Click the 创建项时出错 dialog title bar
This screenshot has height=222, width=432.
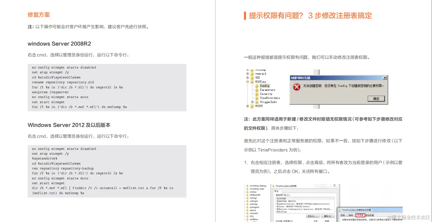(x=339, y=78)
